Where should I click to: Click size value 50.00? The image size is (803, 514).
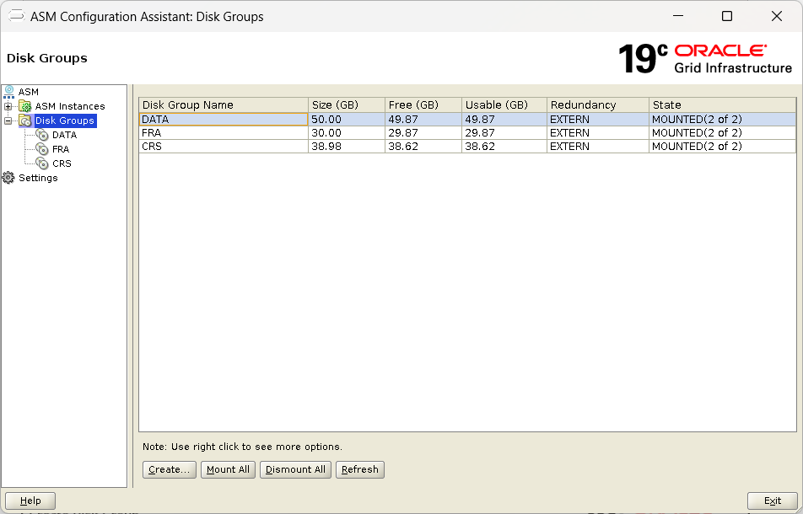coord(347,119)
